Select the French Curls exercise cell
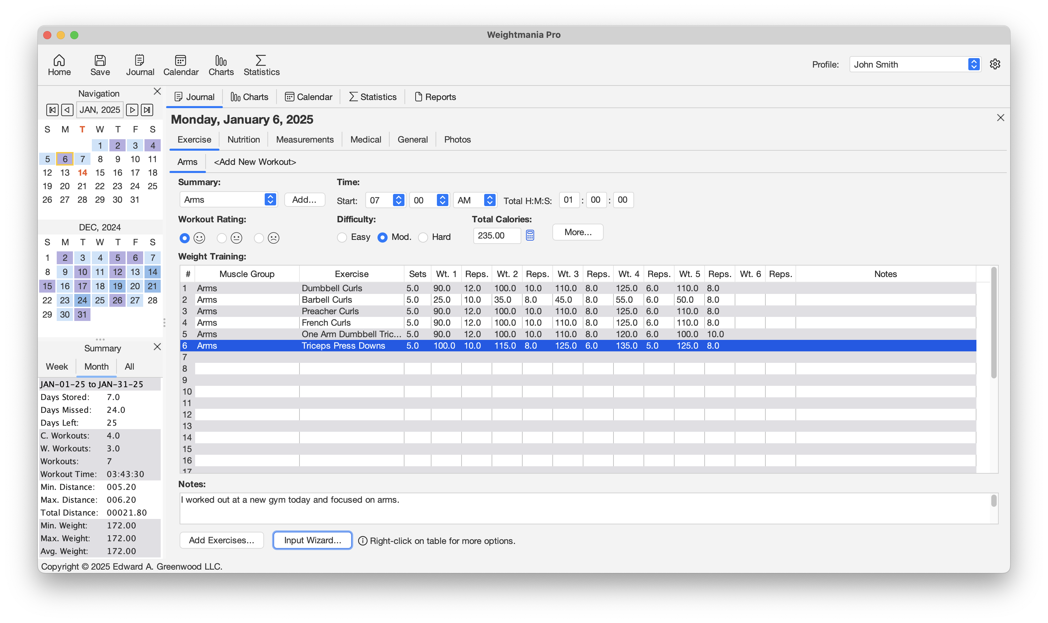The width and height of the screenshot is (1048, 623). pyautogui.click(x=351, y=323)
